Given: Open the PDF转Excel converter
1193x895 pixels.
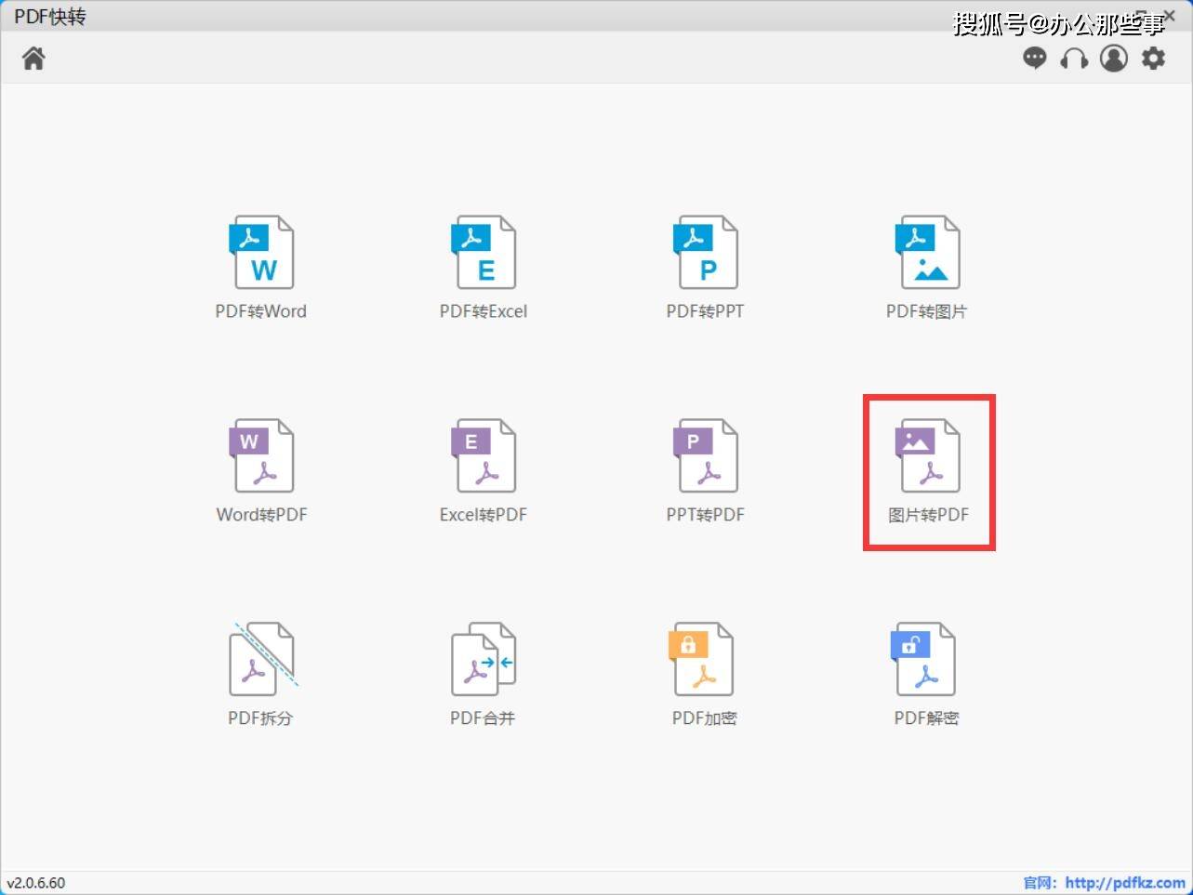Looking at the screenshot, I should point(484,269).
